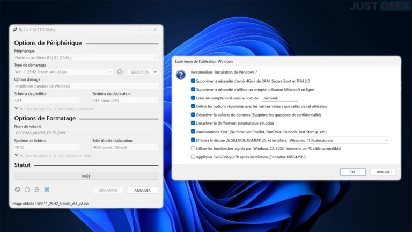The height and width of the screenshot is (232, 412).
Task: Open Windows 11 Professionnel edition dropdown
Action: pyautogui.click(x=339, y=141)
